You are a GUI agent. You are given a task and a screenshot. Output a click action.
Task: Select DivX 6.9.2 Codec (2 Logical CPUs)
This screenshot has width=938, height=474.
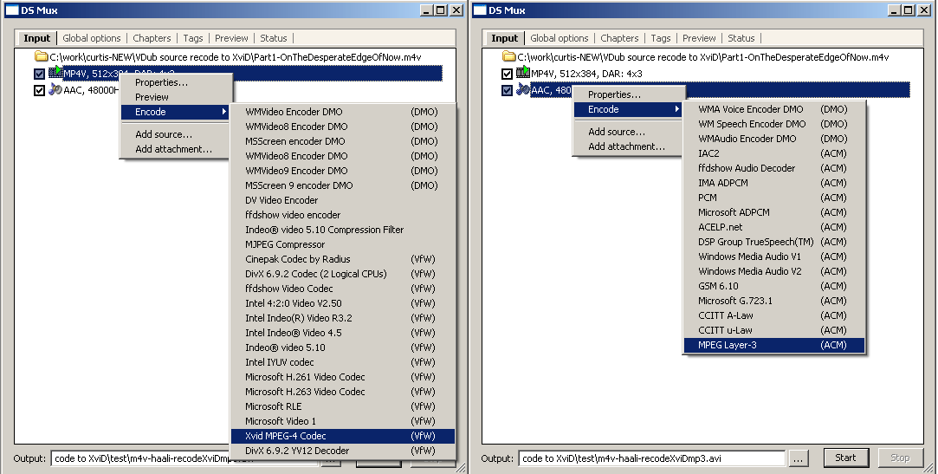coord(343,274)
